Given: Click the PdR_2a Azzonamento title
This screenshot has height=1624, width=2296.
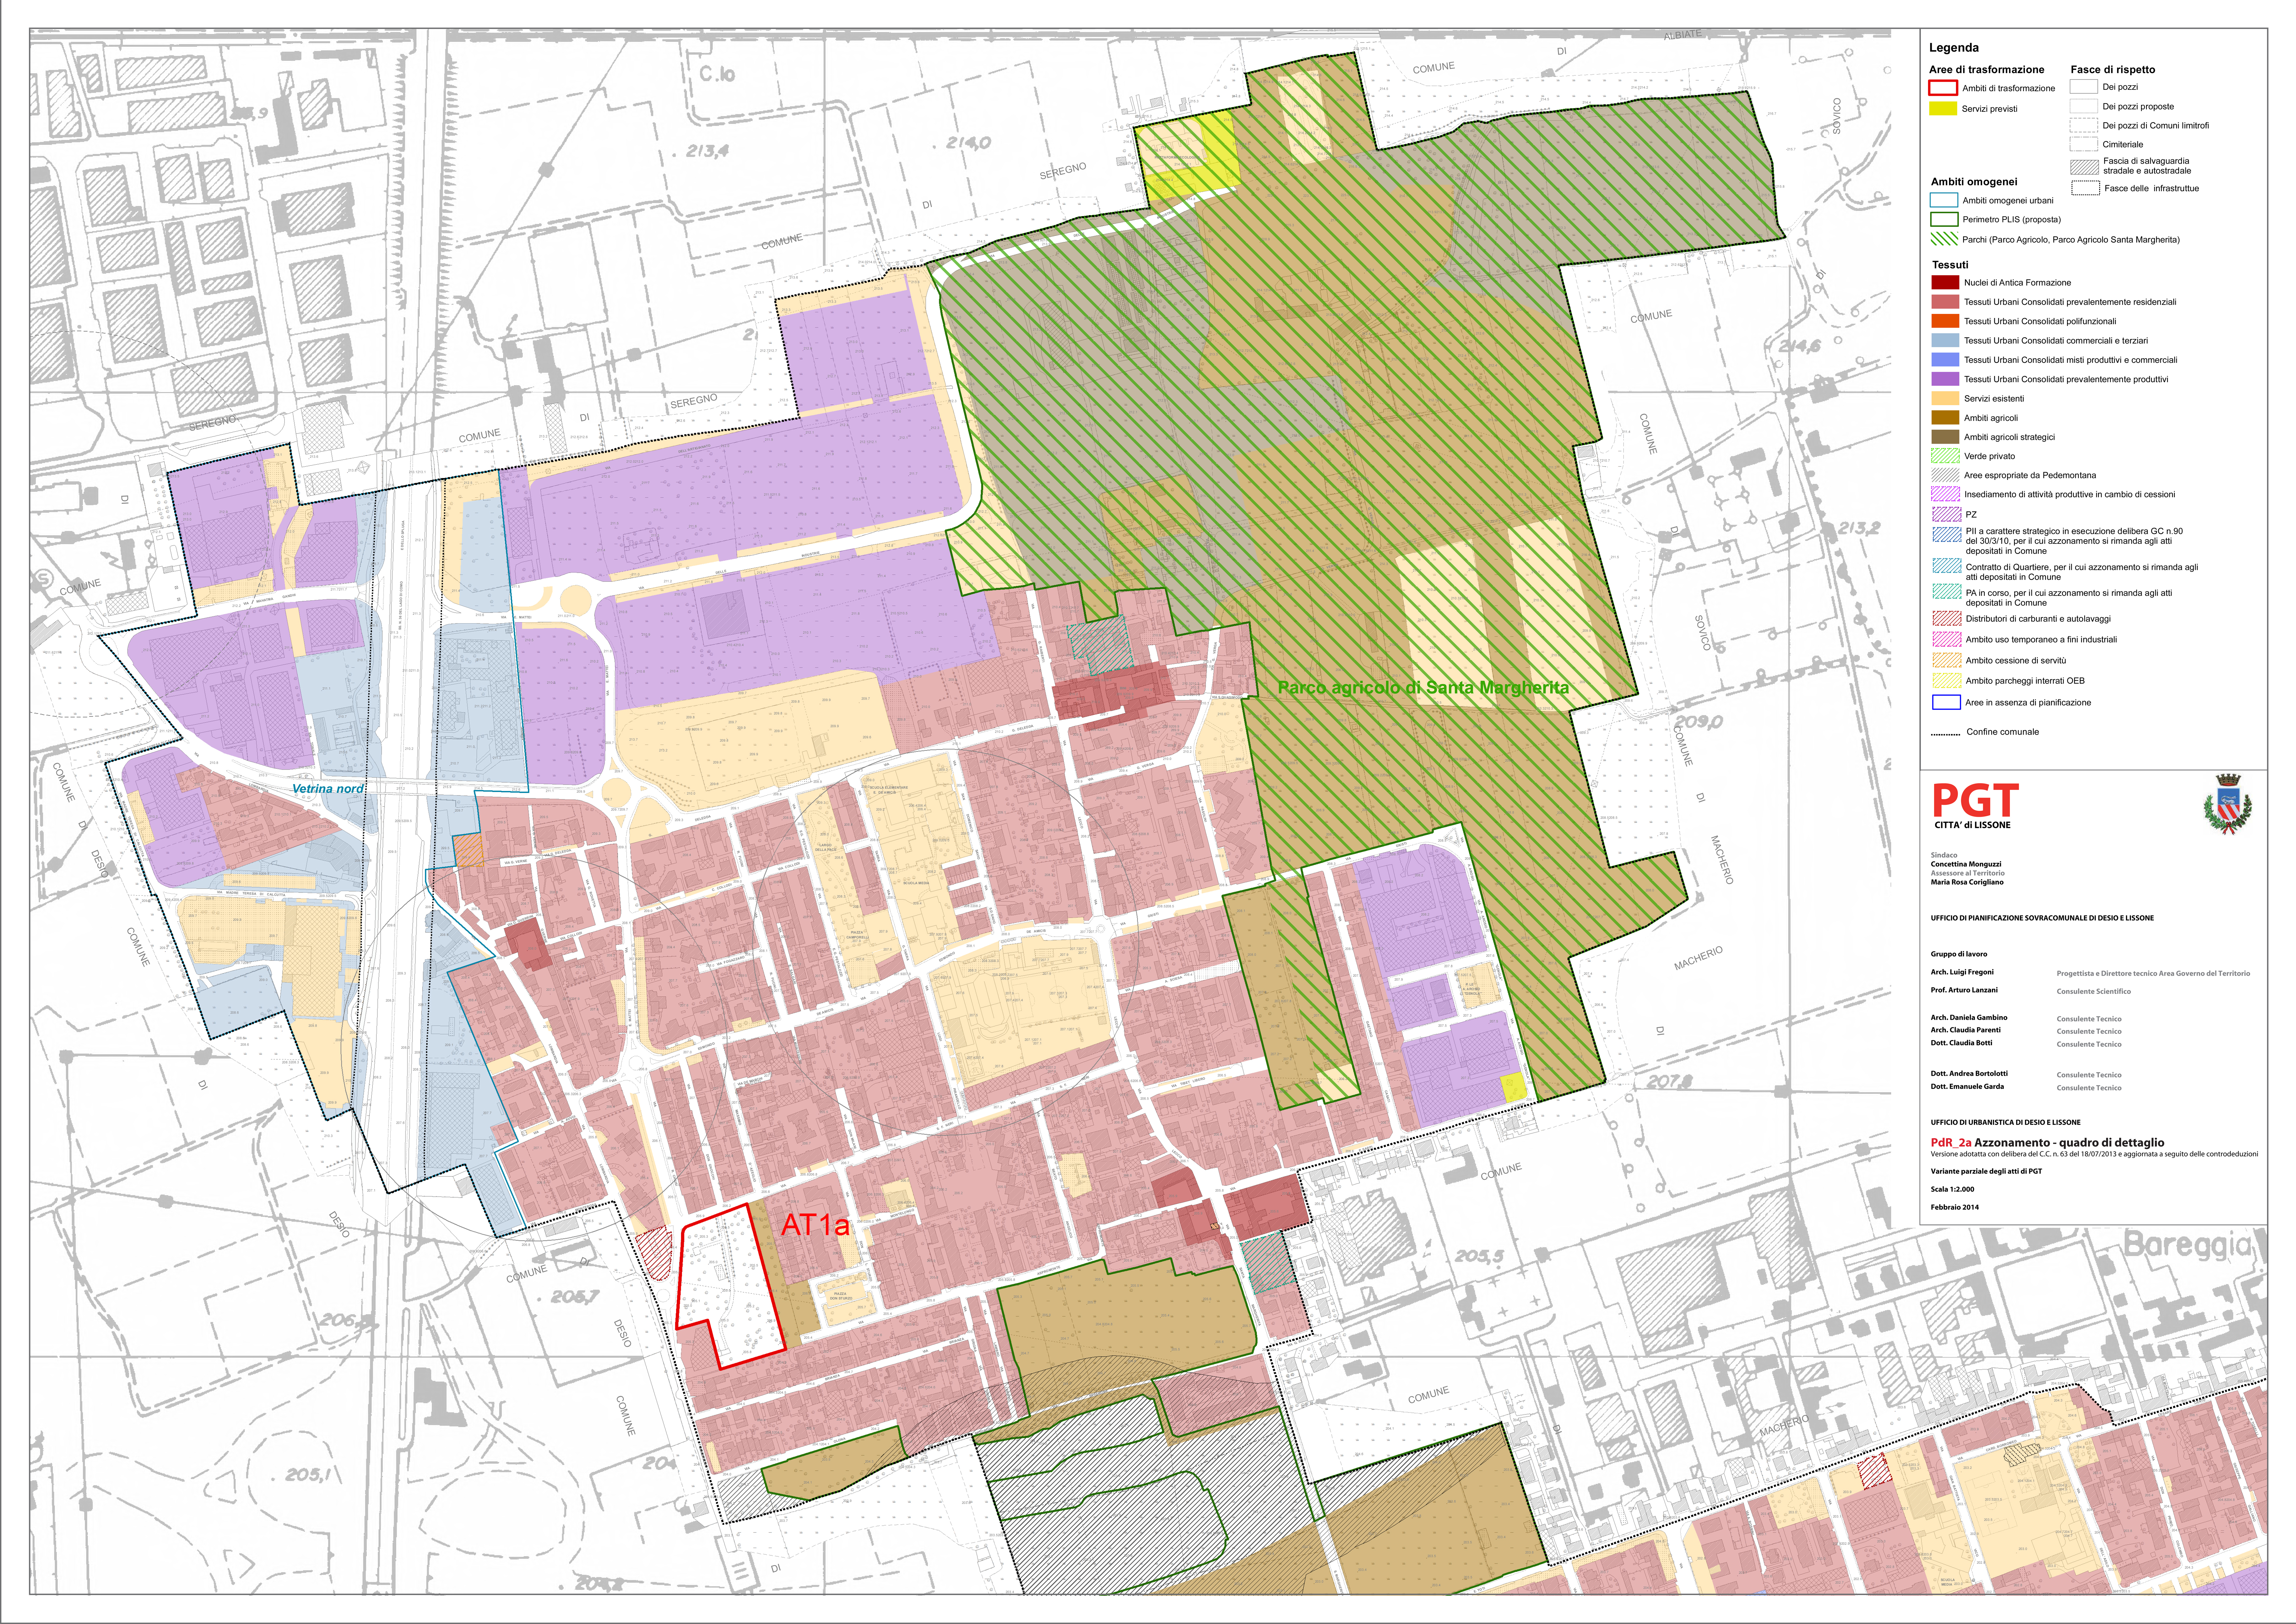Looking at the screenshot, I should pos(2047,1142).
